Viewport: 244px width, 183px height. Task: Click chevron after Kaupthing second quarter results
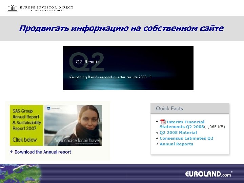(x=150, y=77)
